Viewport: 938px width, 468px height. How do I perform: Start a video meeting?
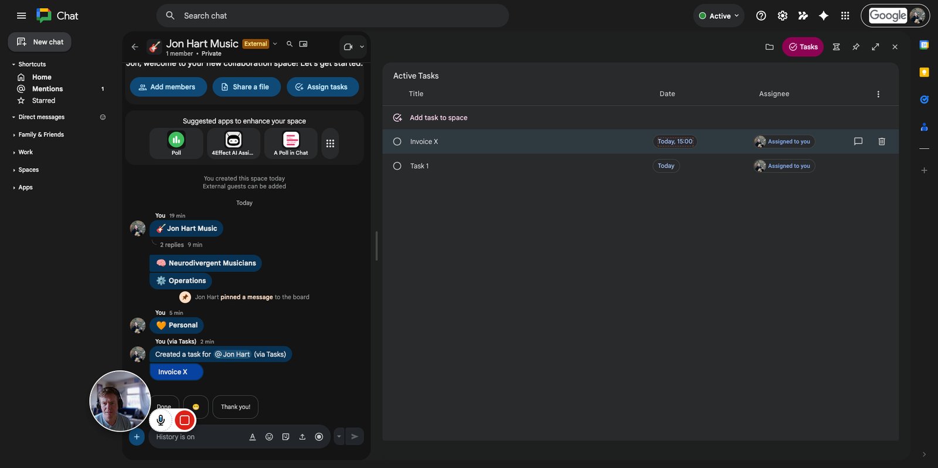point(348,47)
